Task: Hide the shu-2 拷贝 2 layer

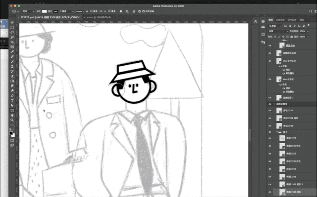Action: point(269,61)
